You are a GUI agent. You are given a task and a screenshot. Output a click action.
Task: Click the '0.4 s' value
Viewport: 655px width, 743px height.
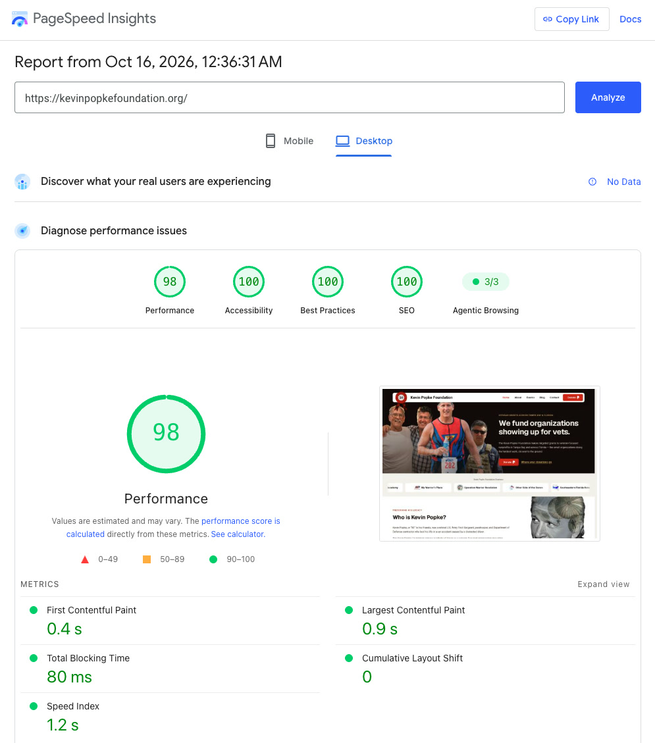click(x=65, y=628)
